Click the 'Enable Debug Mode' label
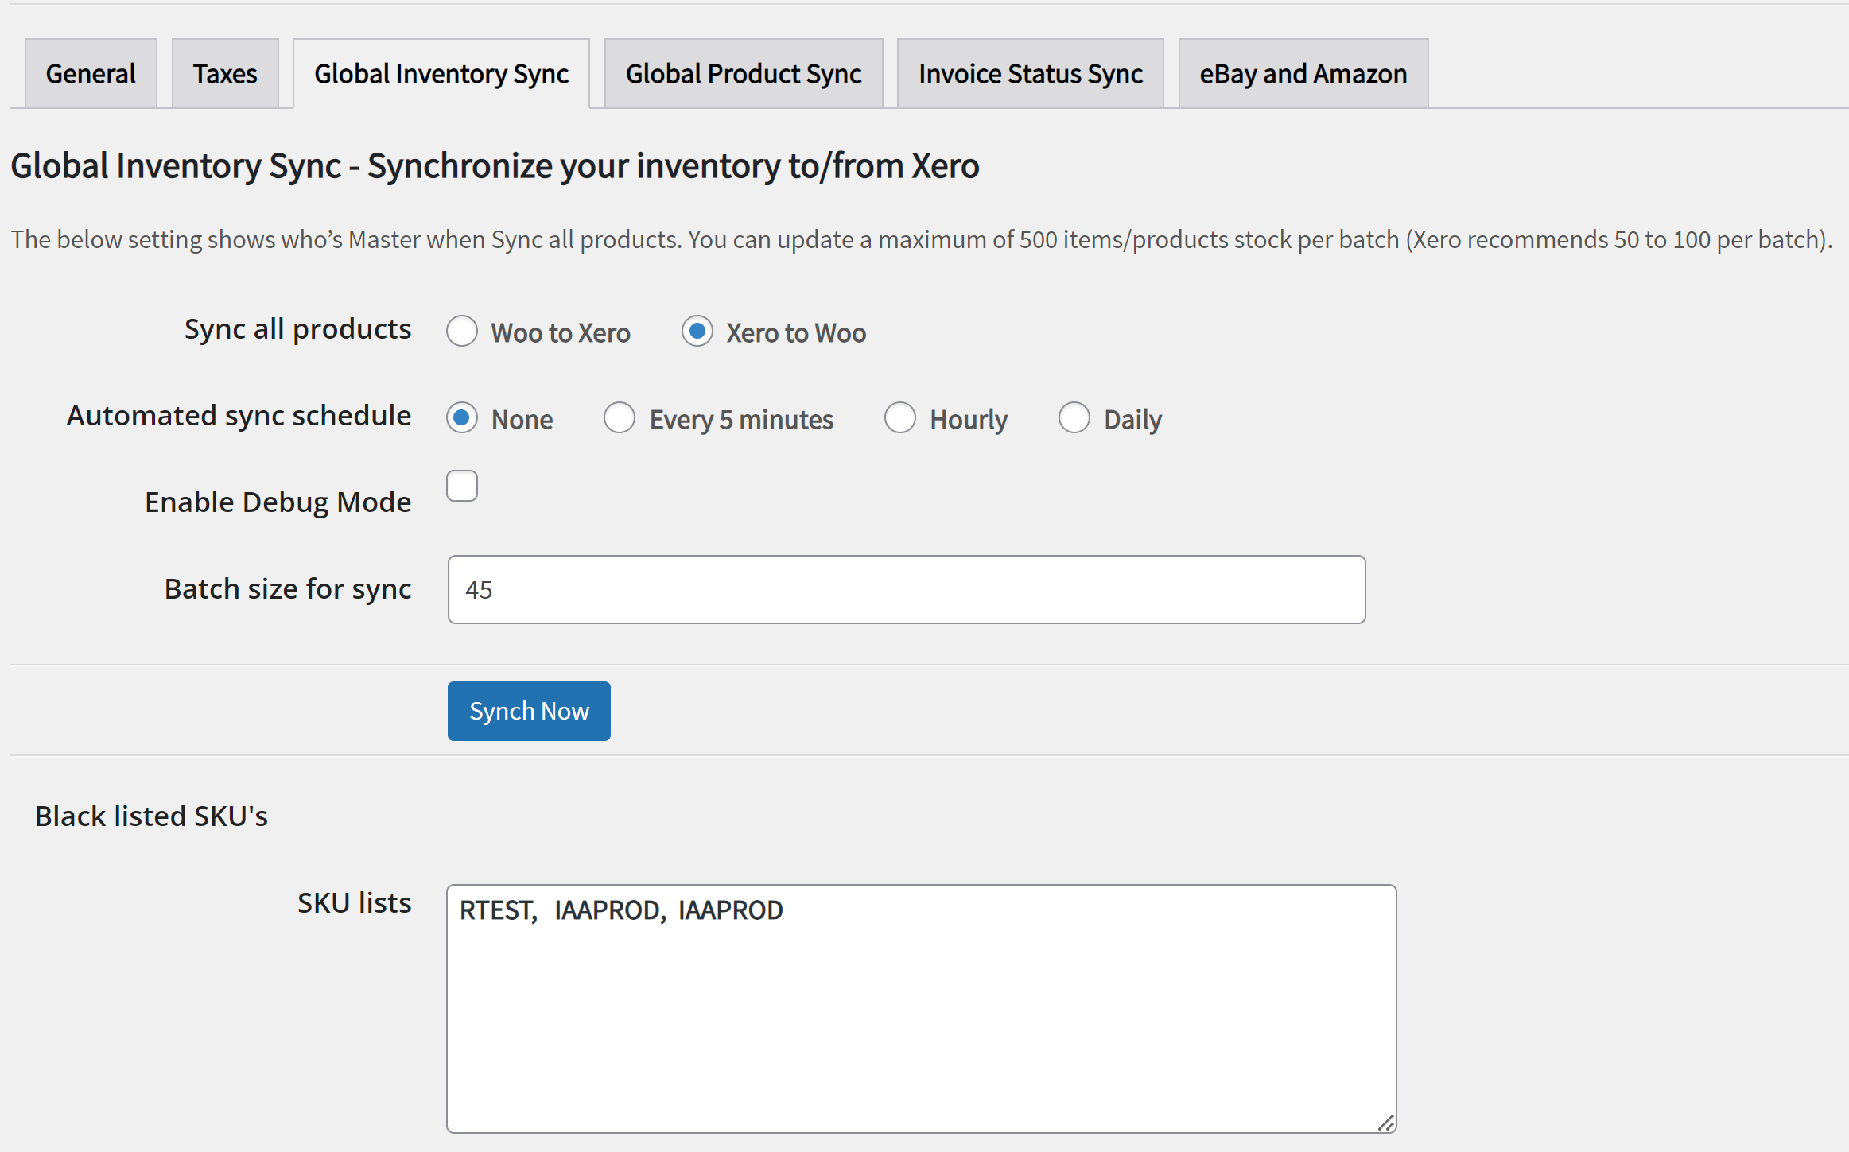 278,502
